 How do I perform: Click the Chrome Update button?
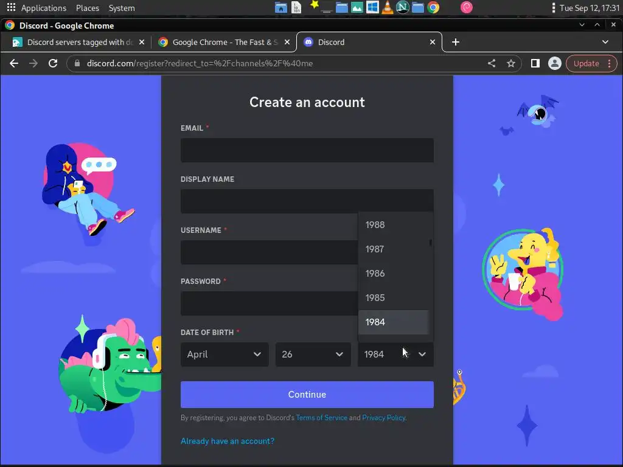(x=586, y=63)
